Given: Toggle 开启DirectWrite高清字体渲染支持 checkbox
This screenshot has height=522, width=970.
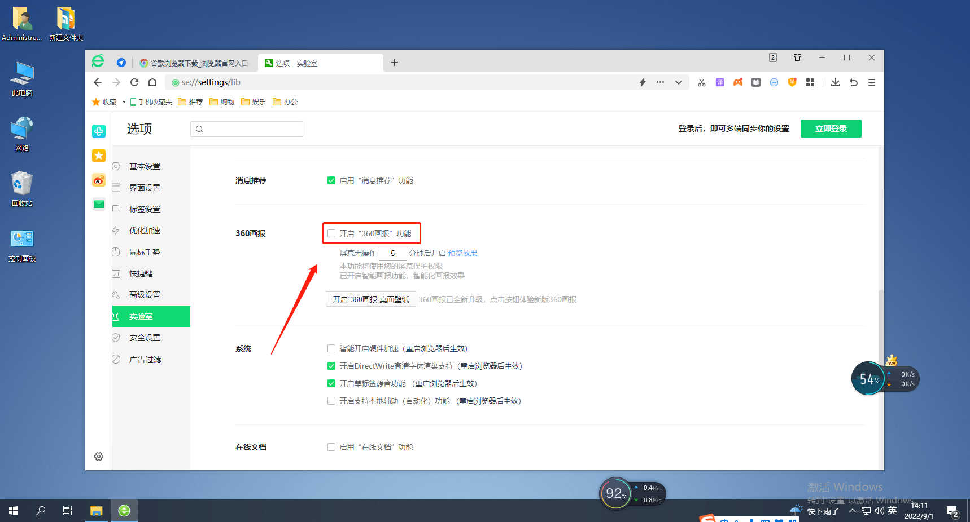Looking at the screenshot, I should [x=331, y=366].
